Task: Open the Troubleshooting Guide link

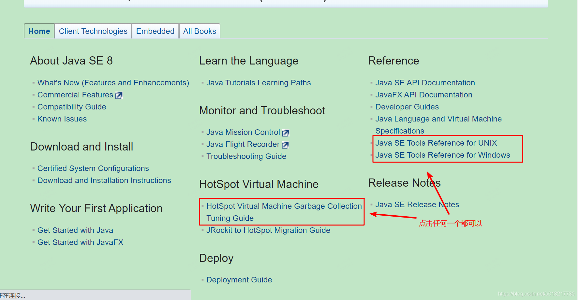Action: [246, 156]
